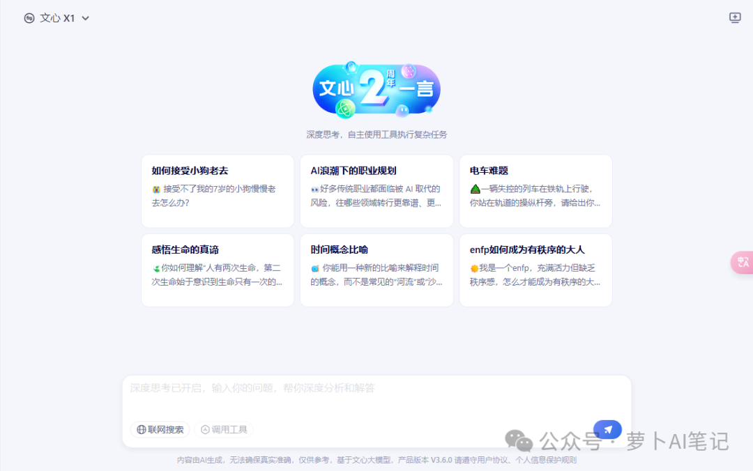Select the 感悟生命的真谛 prompt card
753x471 pixels.
coord(218,270)
